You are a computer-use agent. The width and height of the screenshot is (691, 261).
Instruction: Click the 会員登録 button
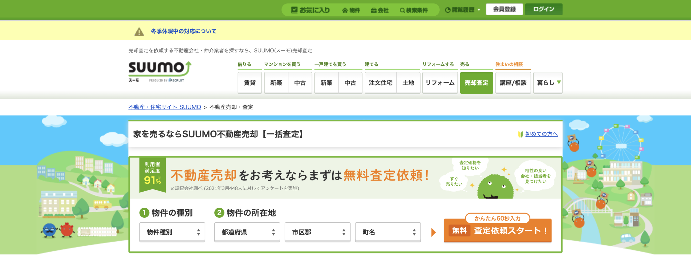[x=504, y=9]
